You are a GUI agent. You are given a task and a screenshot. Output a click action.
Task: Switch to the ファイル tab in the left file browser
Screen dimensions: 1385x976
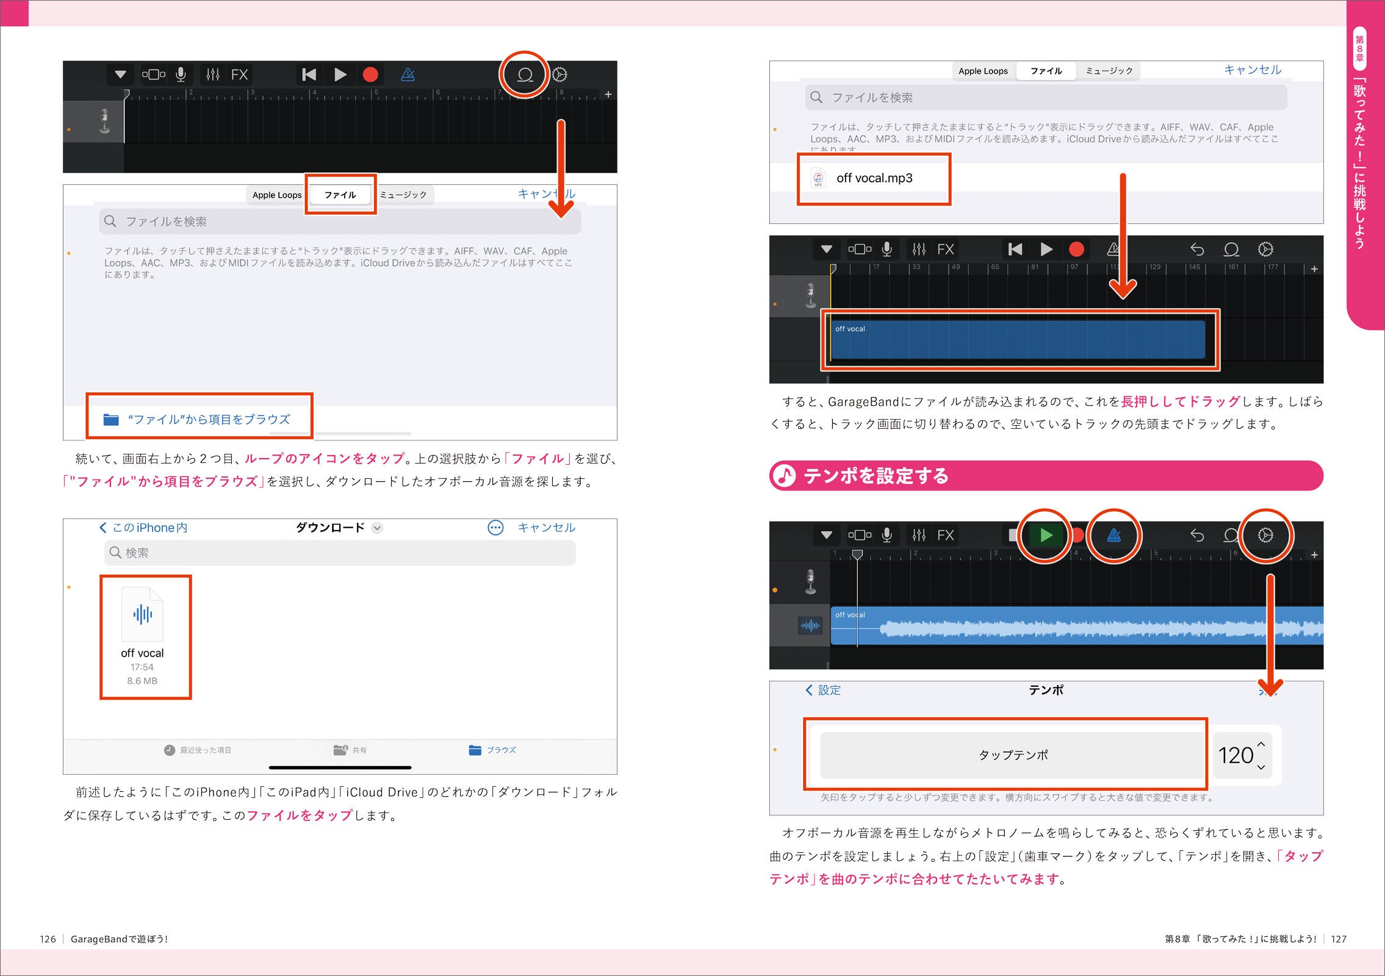click(340, 195)
